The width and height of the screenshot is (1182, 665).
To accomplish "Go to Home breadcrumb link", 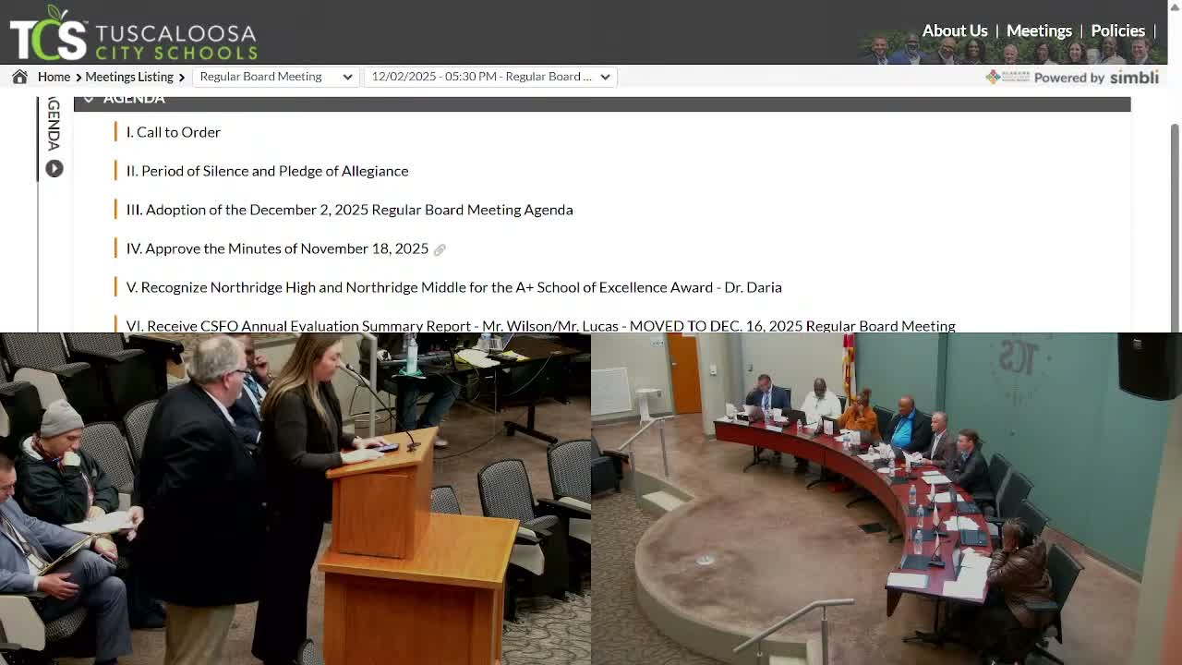I will pyautogui.click(x=54, y=77).
